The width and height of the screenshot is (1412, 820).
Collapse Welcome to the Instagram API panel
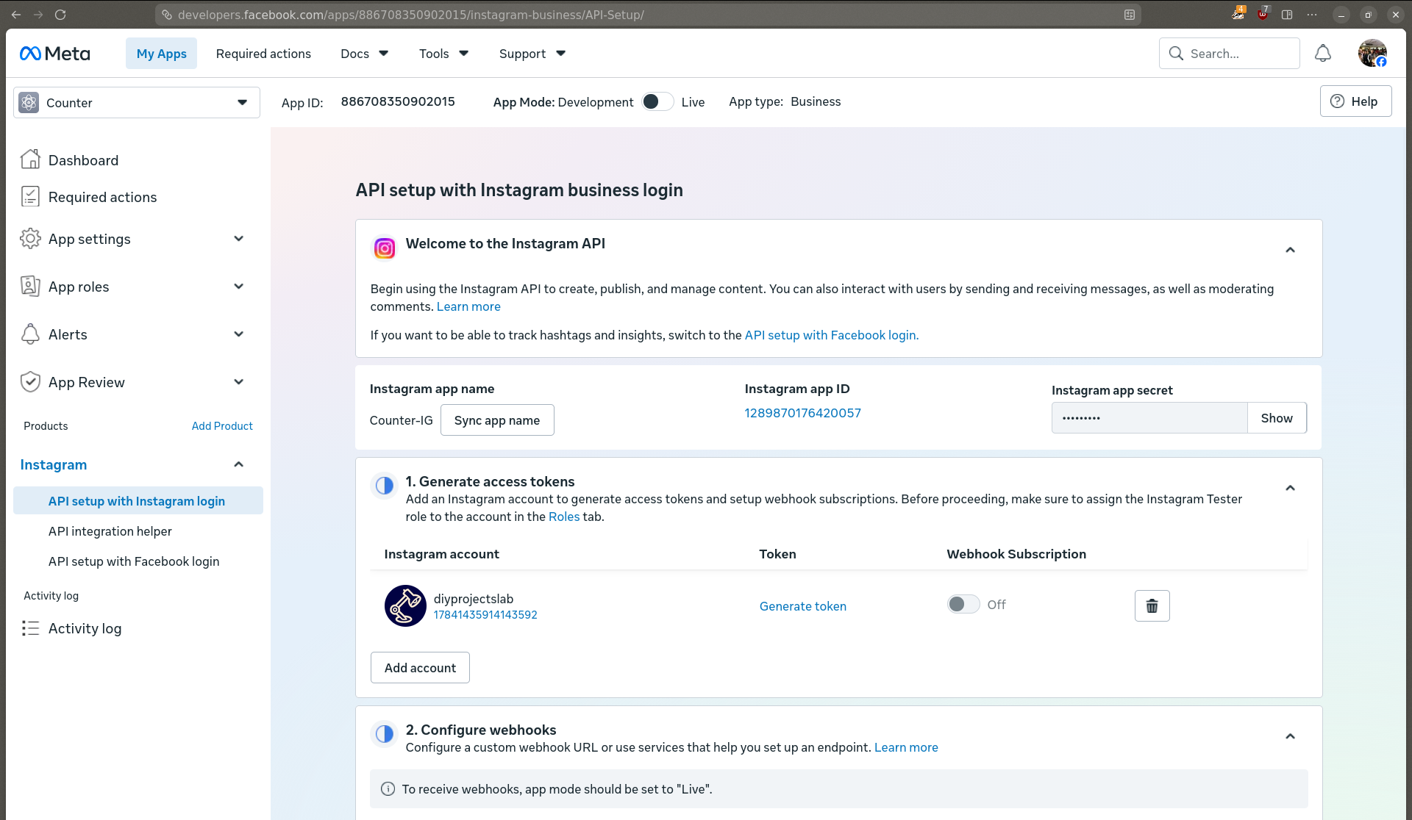pos(1290,250)
